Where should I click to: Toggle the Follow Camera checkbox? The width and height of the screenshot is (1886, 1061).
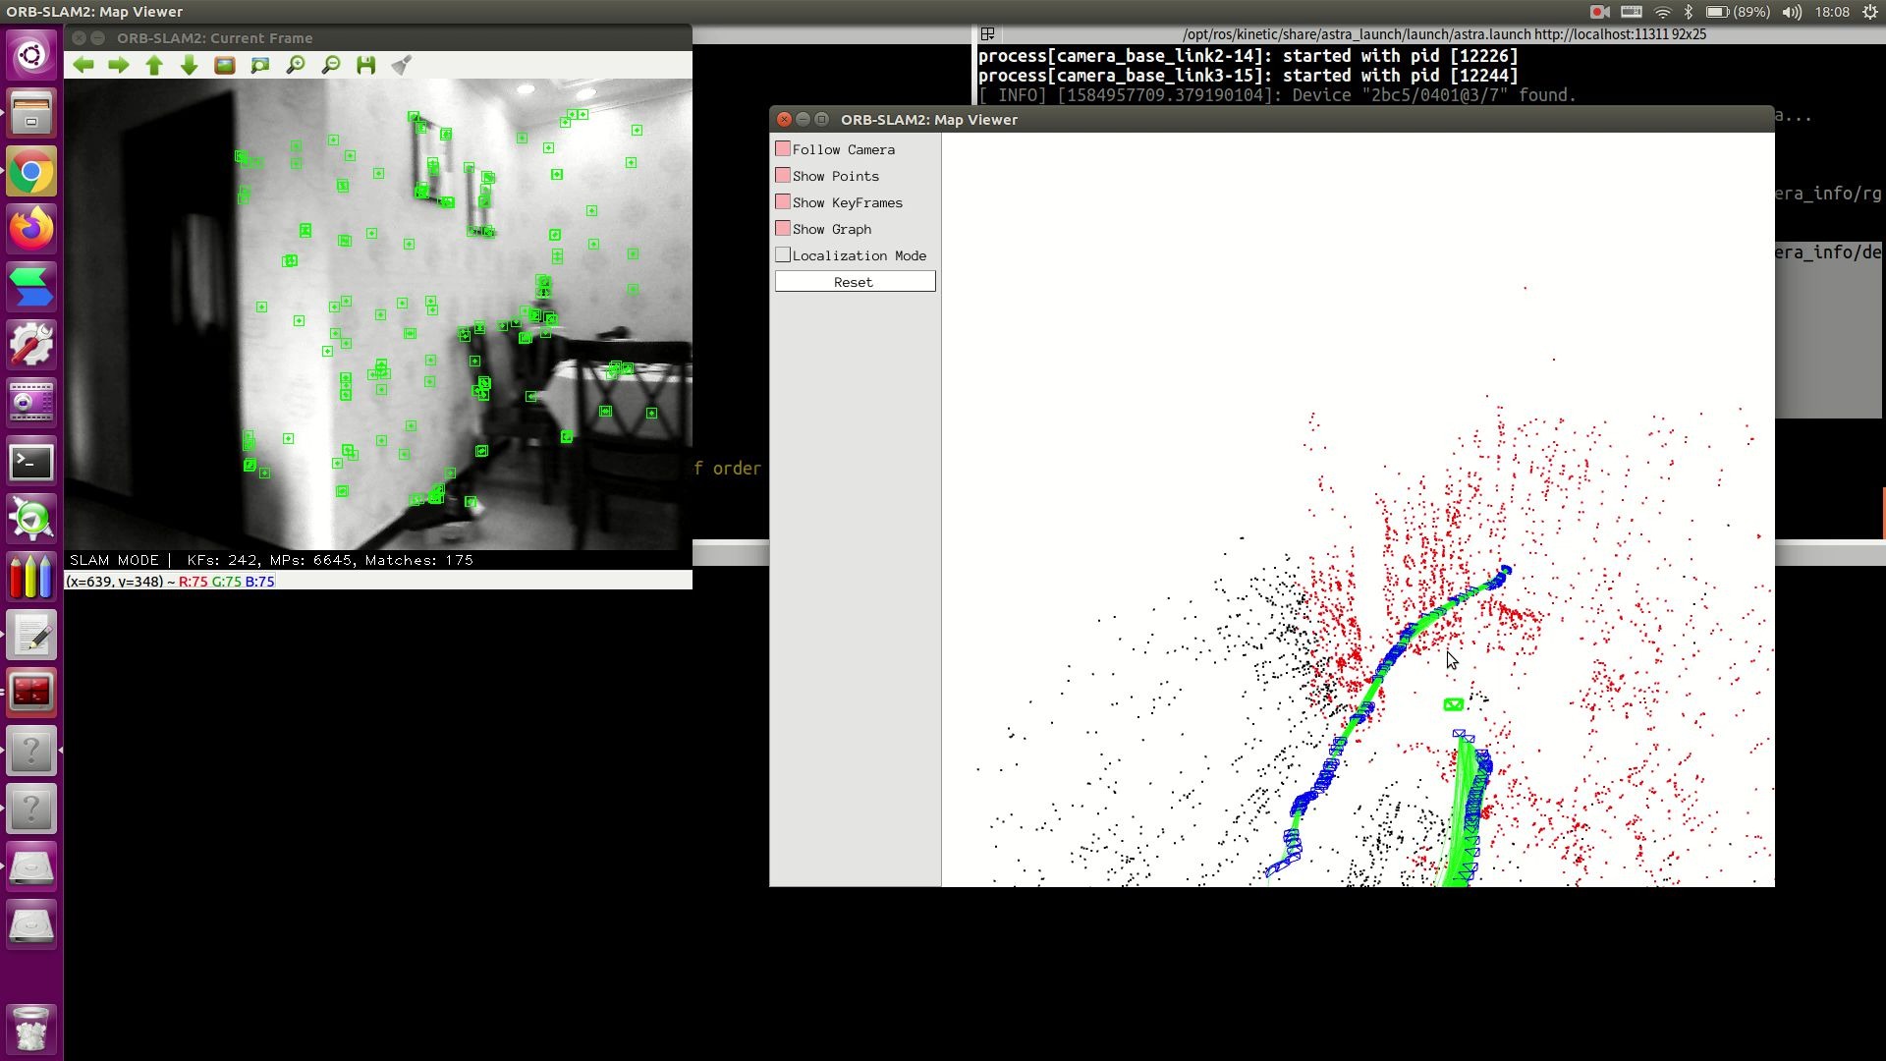783,149
